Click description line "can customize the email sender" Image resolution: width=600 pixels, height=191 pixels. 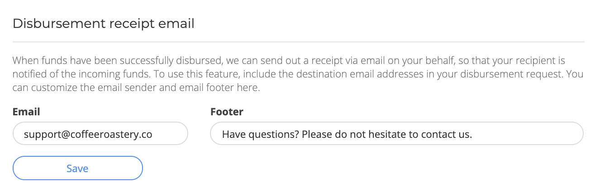coord(136,87)
